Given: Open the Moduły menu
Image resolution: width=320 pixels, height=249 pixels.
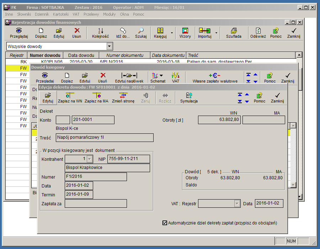Looking at the screenshot, I should [109, 14].
